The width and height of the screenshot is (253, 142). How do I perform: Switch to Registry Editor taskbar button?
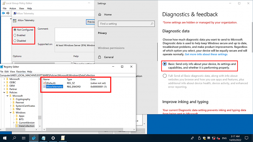point(34,138)
